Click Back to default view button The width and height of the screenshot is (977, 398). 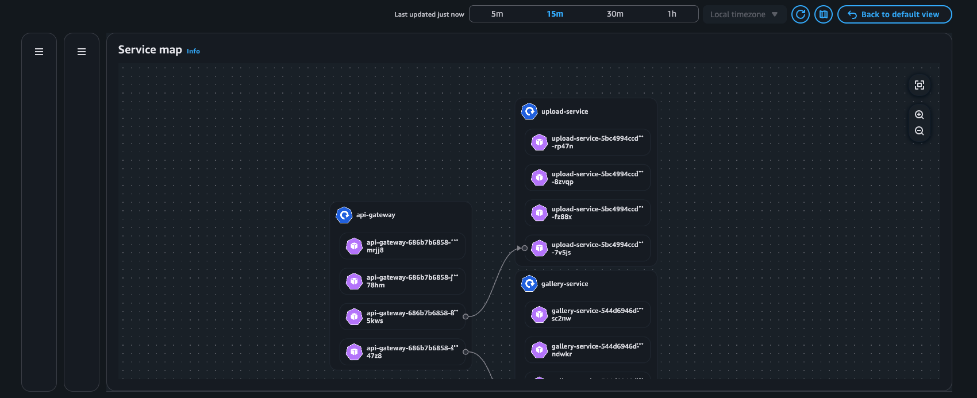(x=894, y=14)
